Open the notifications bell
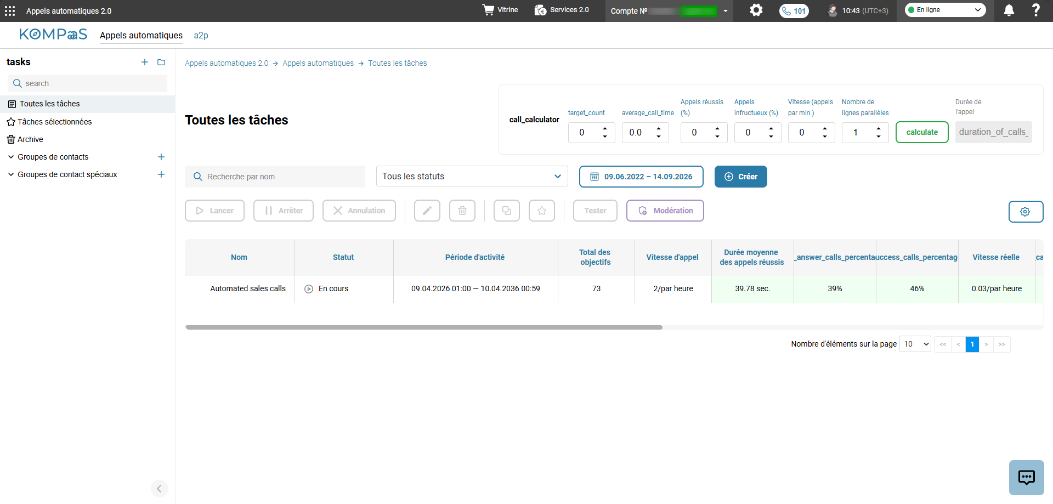 pos(1009,10)
